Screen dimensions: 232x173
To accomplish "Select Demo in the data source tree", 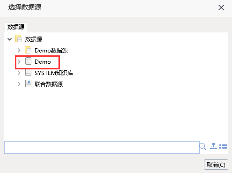I will 43,62.
